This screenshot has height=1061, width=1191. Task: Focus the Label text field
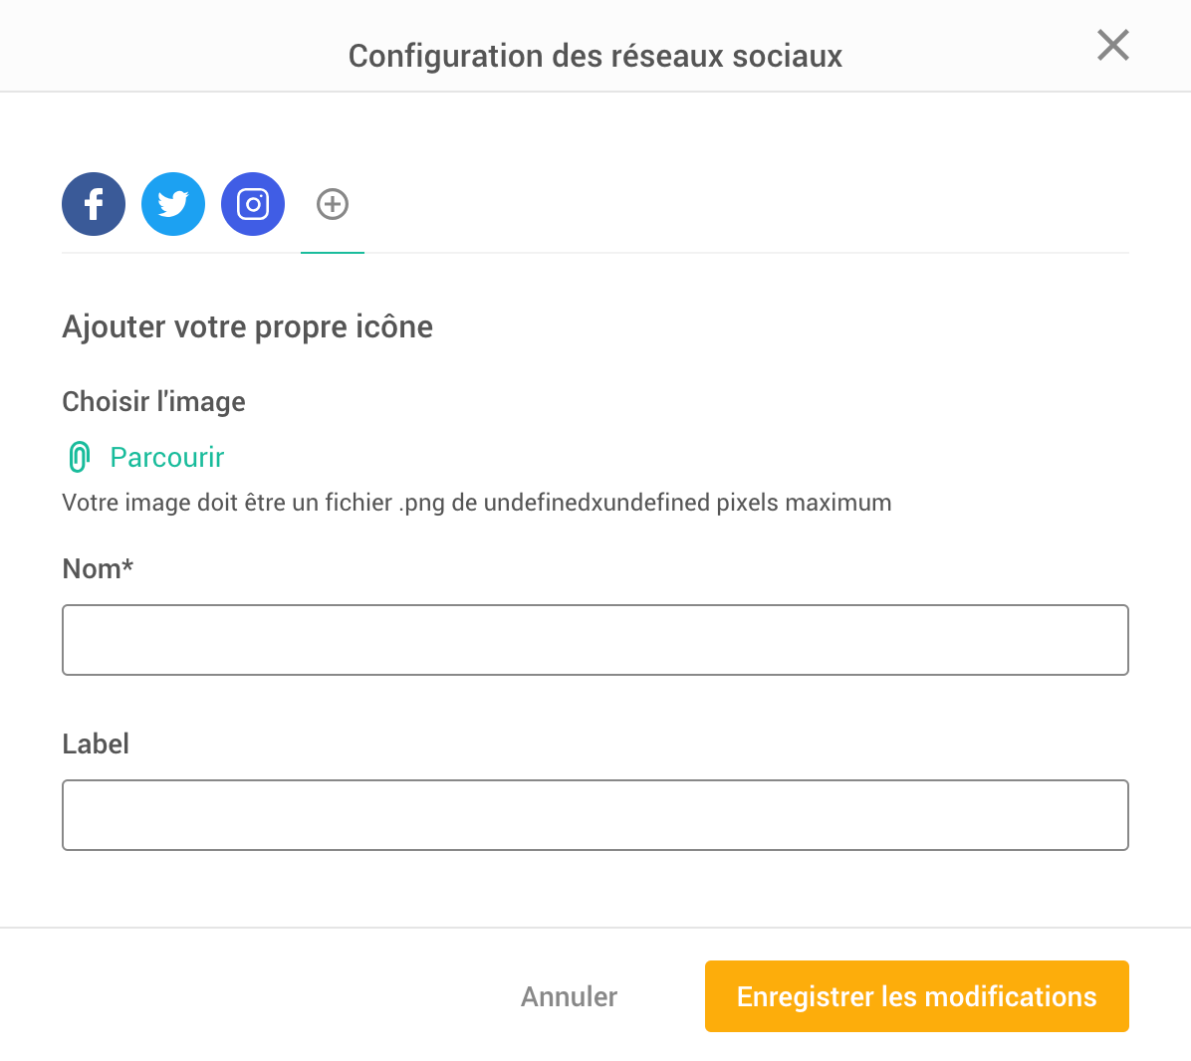click(595, 815)
